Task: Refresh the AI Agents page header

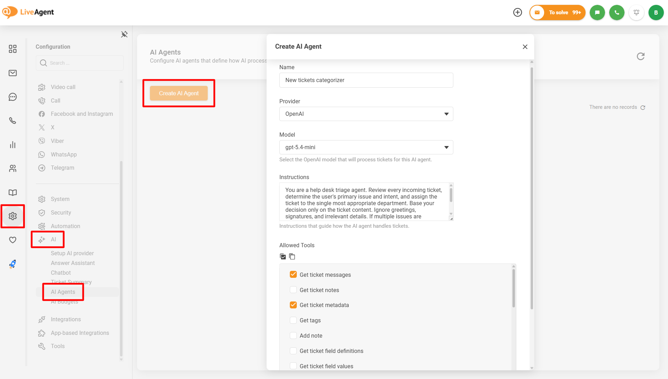Action: pos(641,56)
